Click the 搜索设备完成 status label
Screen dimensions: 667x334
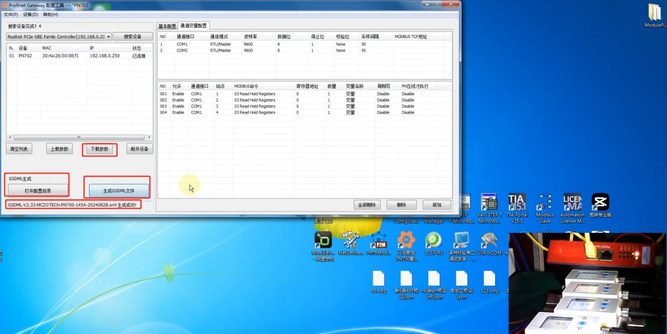click(25, 26)
